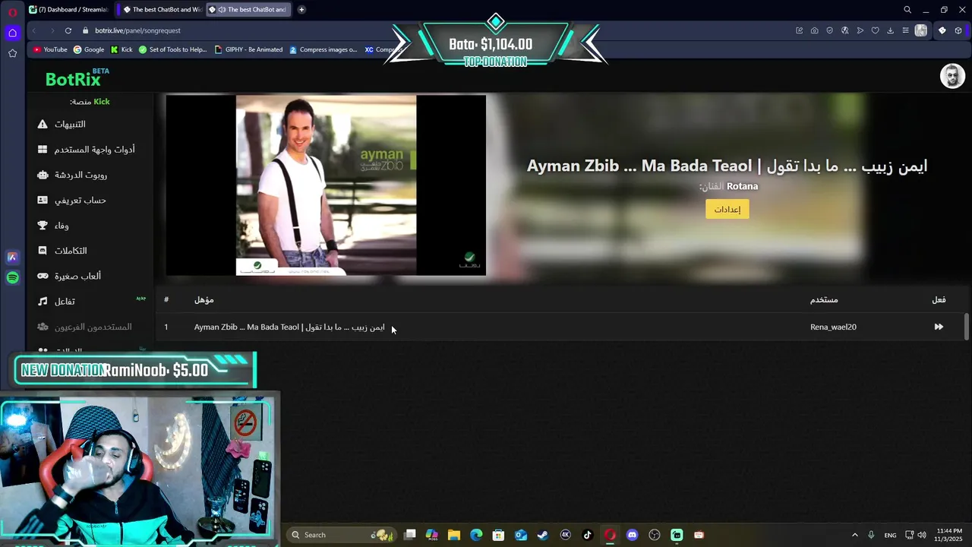This screenshot has height=547, width=972.
Task: Open TikTok from the taskbar
Action: 587,535
